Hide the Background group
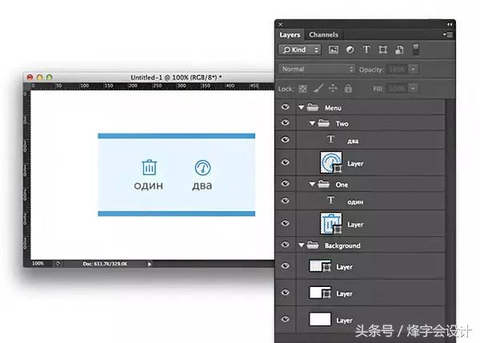Screen dimensions: 480x343 pyautogui.click(x=286, y=245)
